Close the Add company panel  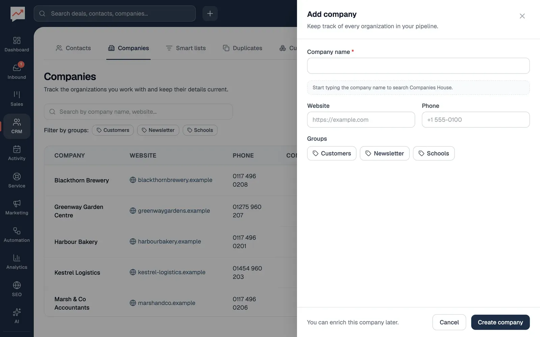point(522,16)
